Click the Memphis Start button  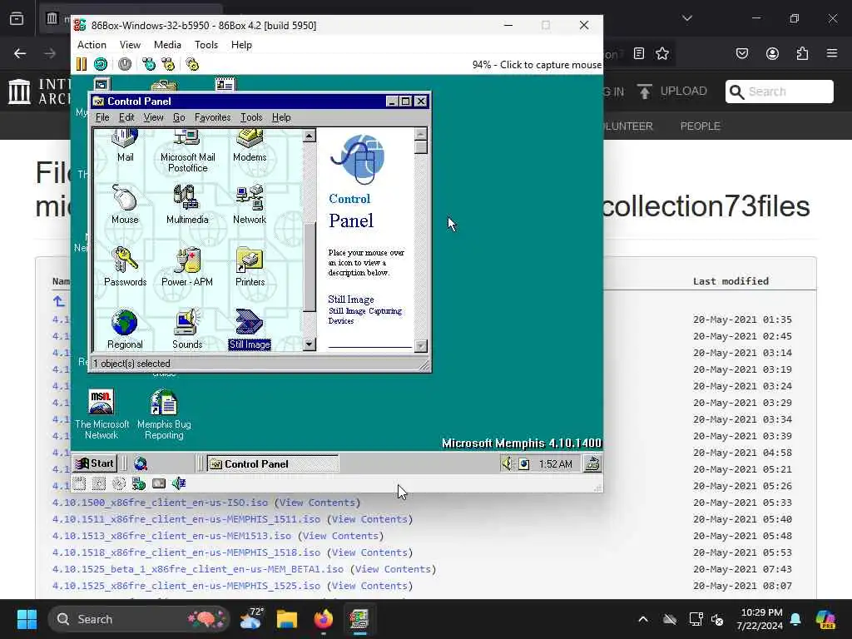click(95, 463)
